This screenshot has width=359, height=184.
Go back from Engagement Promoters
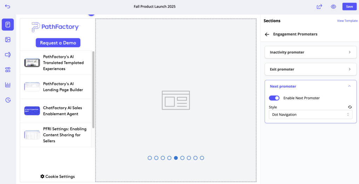coord(267,34)
